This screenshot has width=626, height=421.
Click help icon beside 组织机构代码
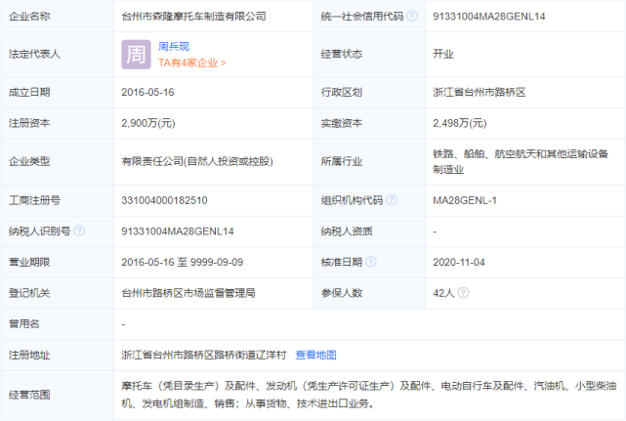click(x=392, y=200)
